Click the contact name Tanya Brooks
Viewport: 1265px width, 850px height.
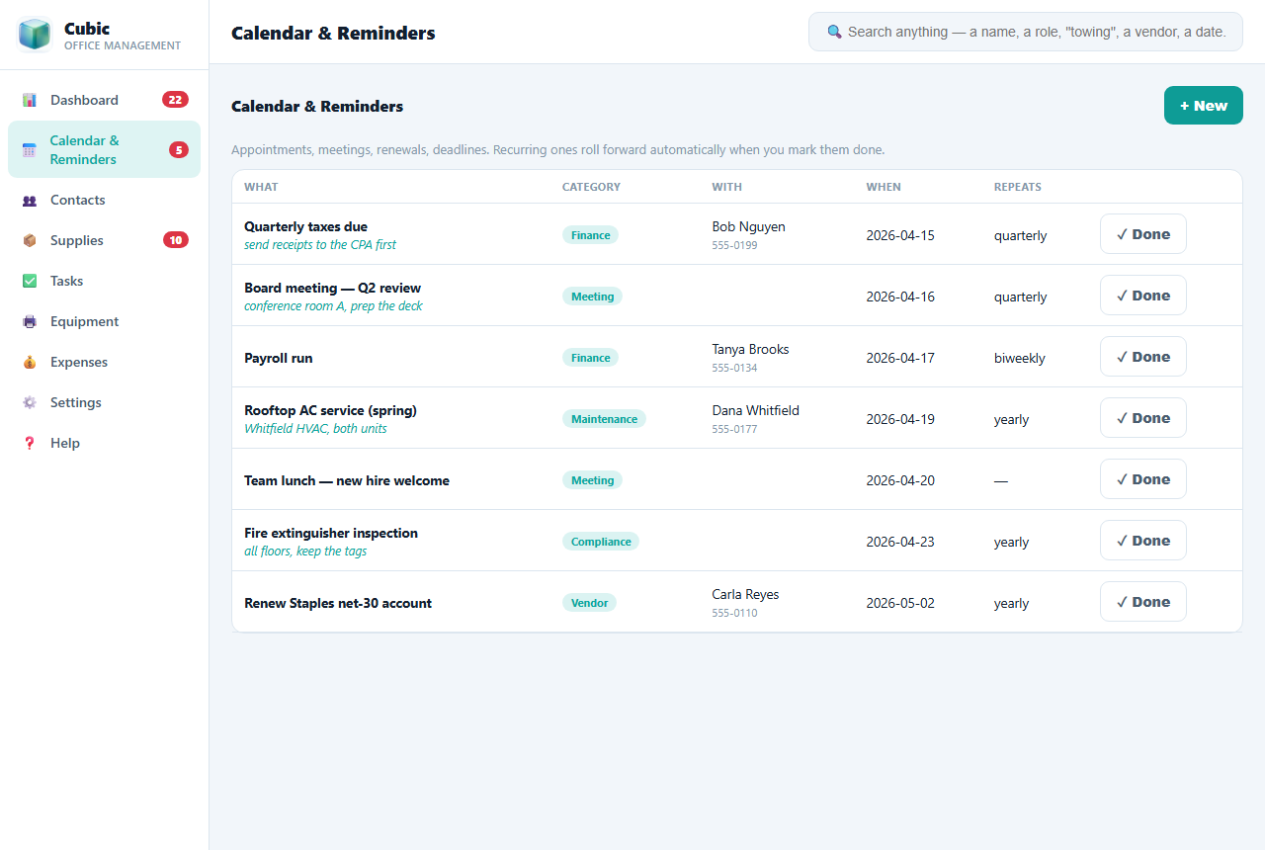[x=750, y=349]
